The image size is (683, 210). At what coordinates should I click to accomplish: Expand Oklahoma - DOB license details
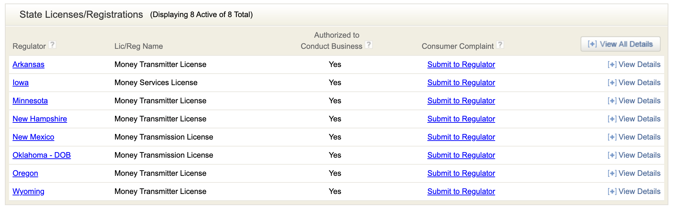[x=634, y=155]
